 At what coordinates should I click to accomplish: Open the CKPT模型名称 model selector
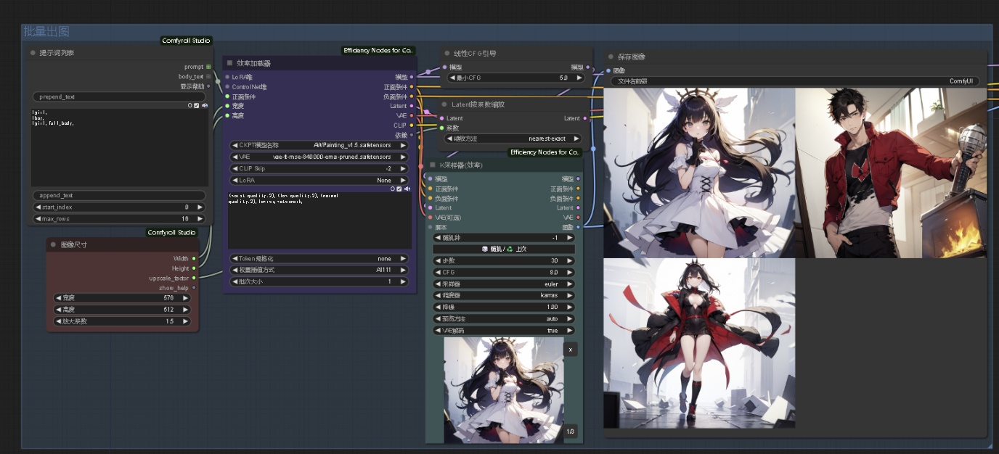click(319, 145)
